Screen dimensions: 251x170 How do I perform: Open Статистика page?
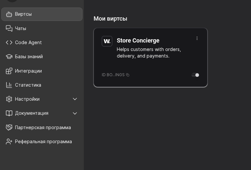(42, 85)
